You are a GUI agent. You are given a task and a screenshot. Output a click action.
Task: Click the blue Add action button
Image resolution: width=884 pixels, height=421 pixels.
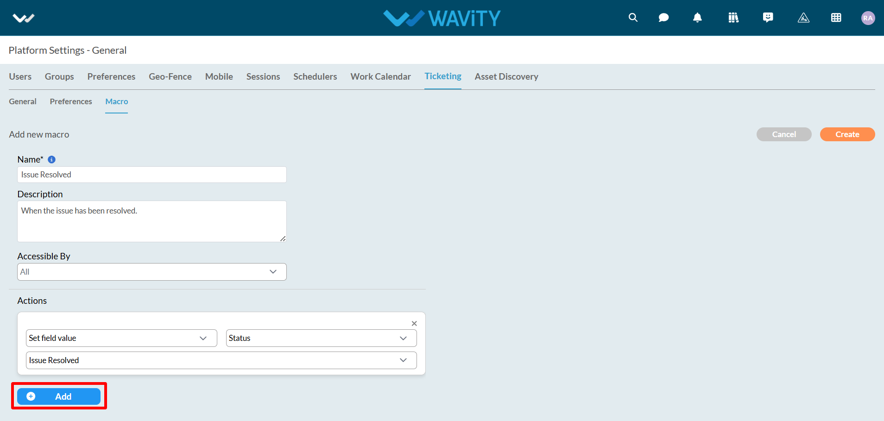tap(59, 396)
